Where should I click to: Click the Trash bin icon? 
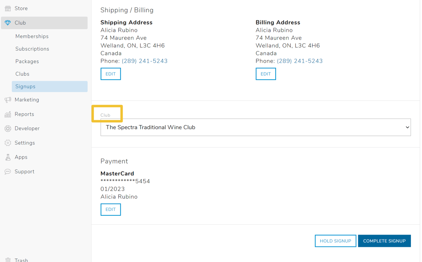[8, 260]
